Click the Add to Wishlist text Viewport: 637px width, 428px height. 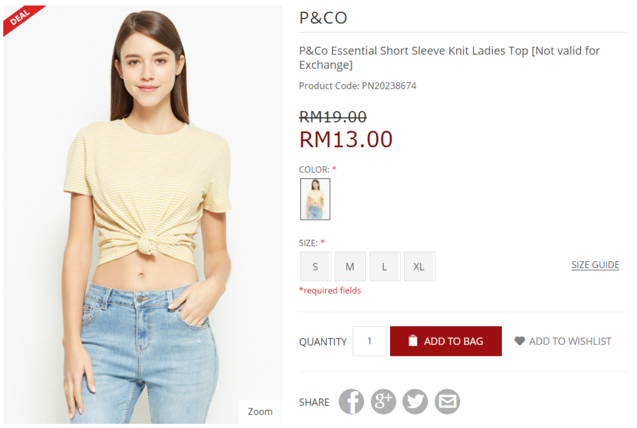(570, 341)
